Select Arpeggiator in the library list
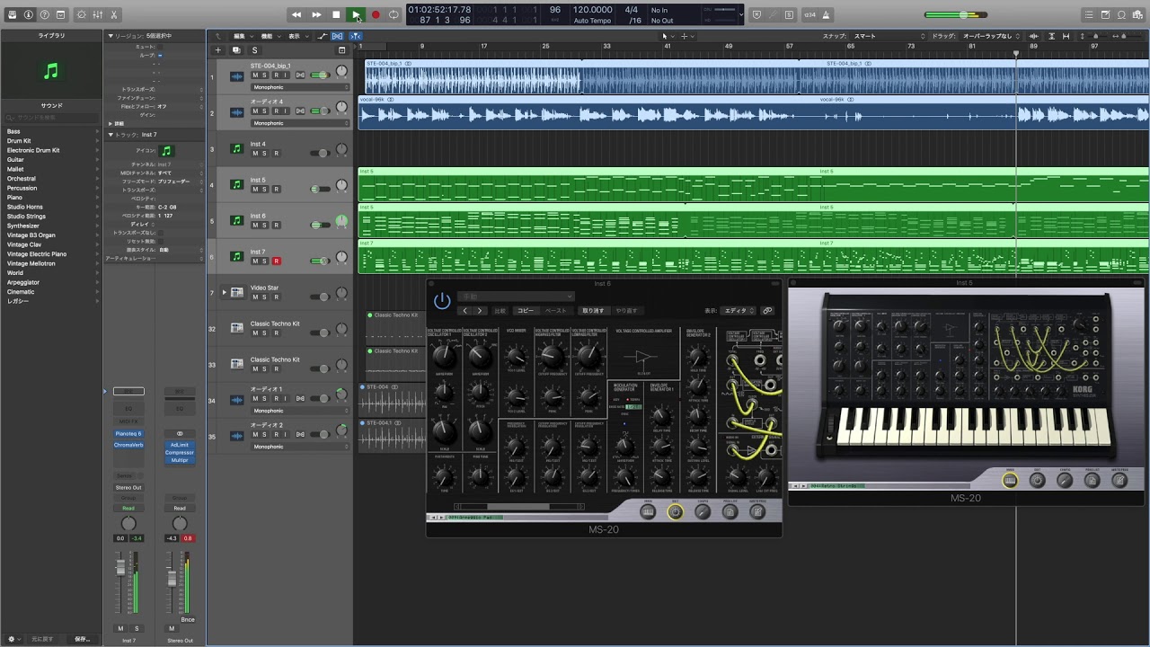The height and width of the screenshot is (647, 1150). tap(23, 282)
